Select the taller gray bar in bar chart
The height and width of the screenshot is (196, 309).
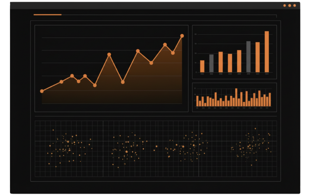248,57
